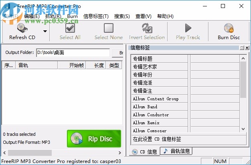
Task: Click the Refresh CD toolbar icon
Action: 22,28
